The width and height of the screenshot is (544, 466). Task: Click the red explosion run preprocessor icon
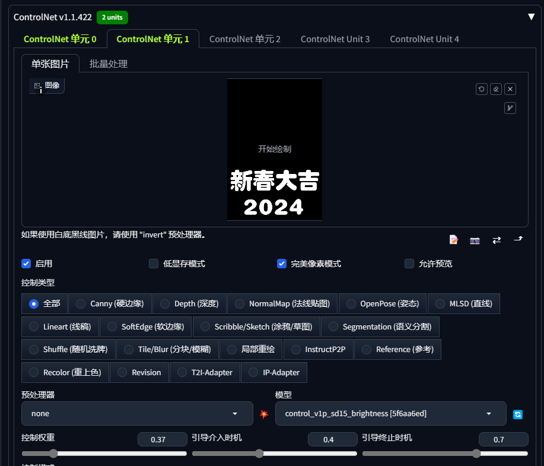coord(264,414)
